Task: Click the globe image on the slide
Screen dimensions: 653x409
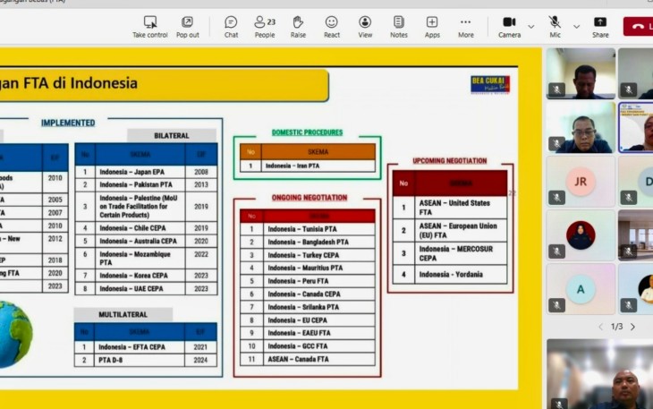Action: [15, 335]
